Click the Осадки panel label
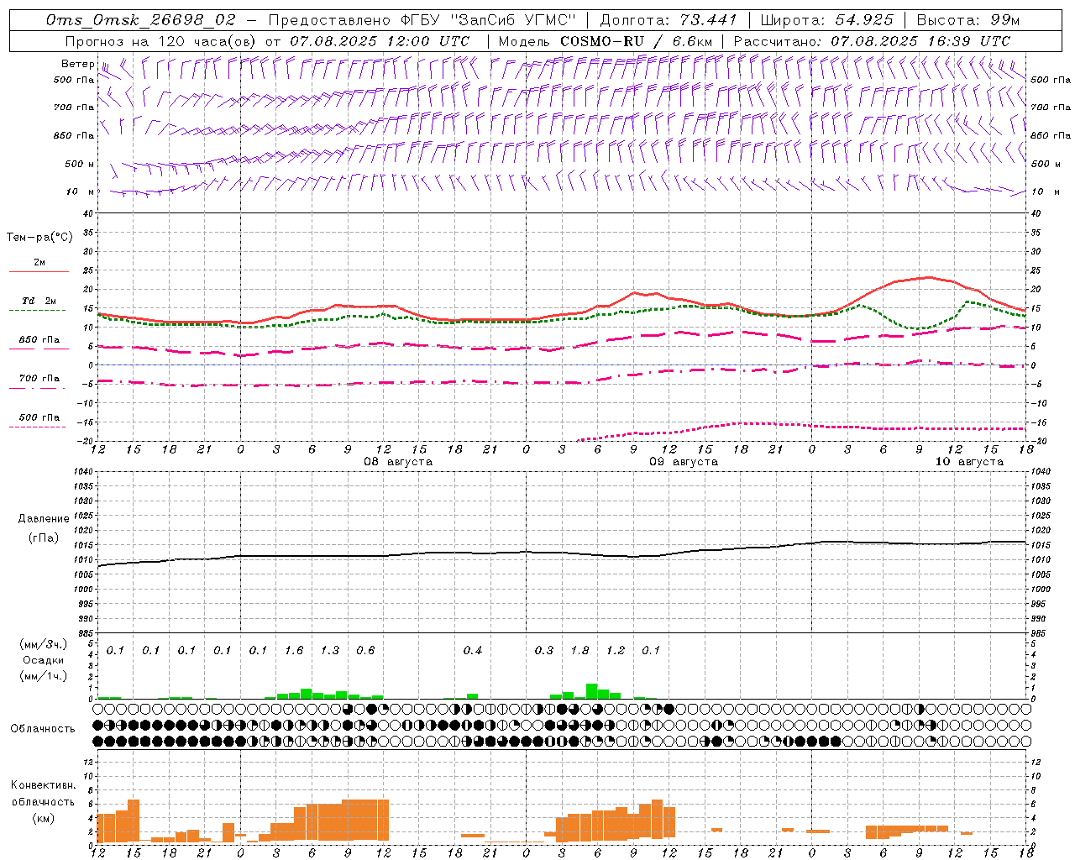This screenshot has width=1075, height=860. pos(43,660)
